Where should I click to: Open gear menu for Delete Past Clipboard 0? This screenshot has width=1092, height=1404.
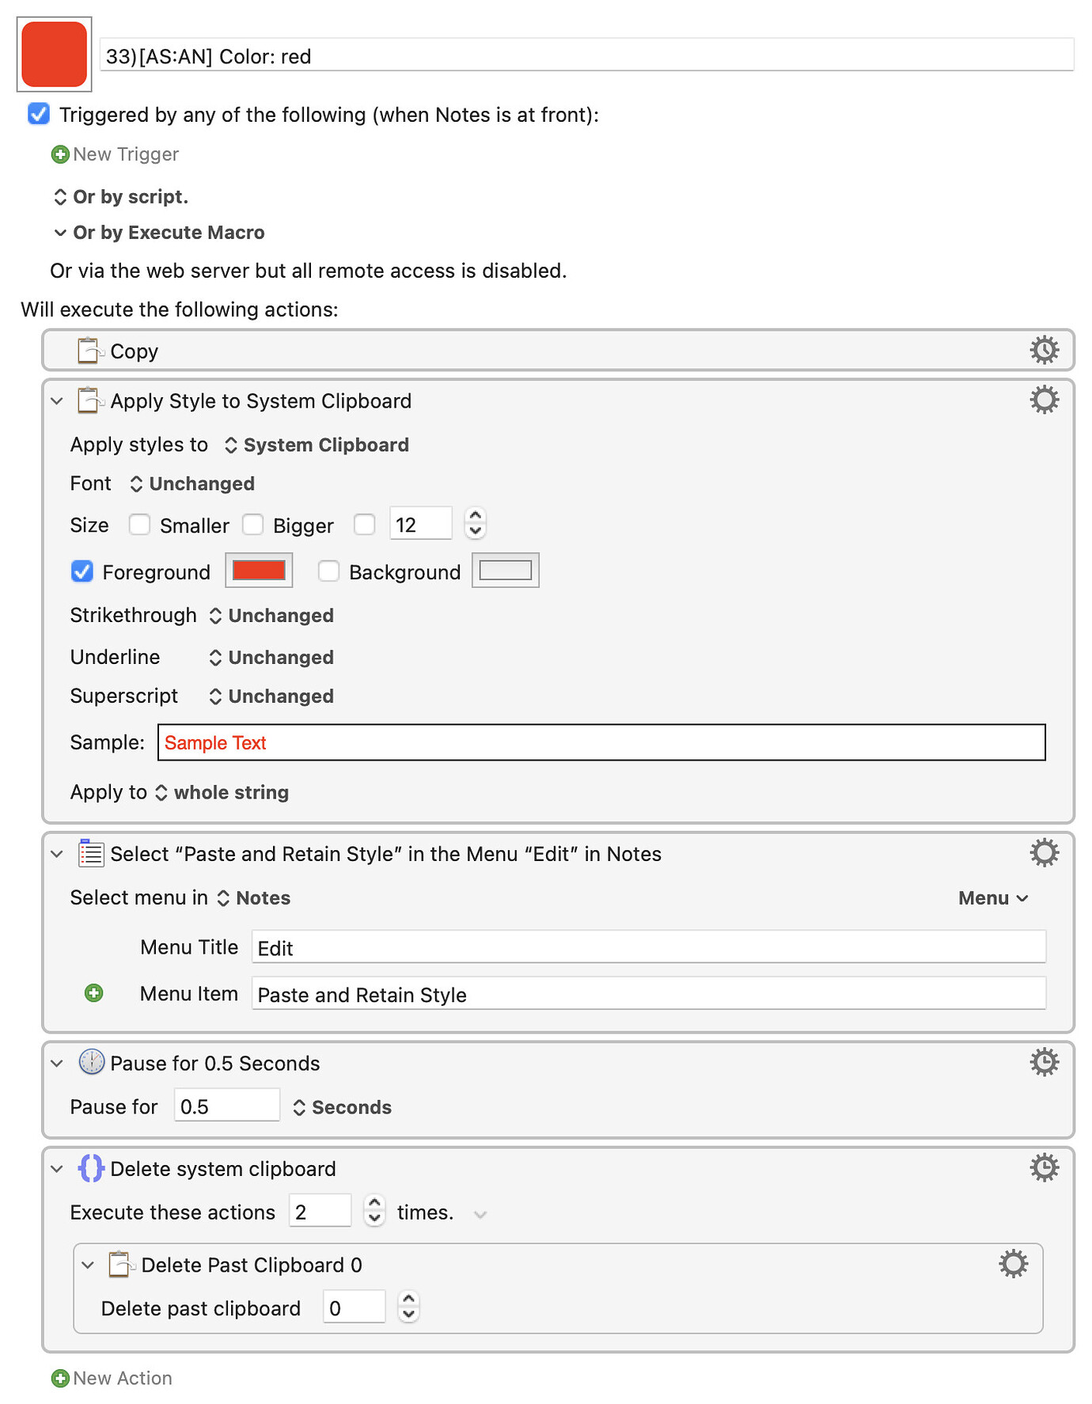1013,1264
